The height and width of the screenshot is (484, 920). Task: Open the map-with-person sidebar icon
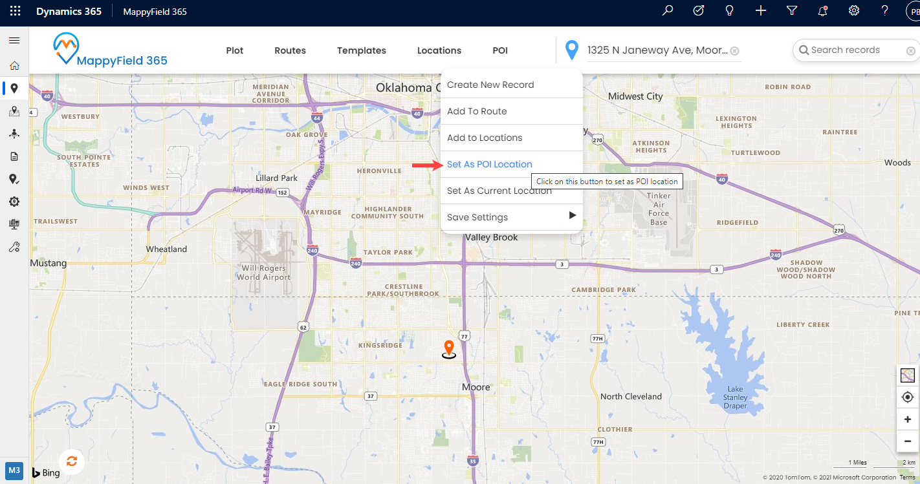(14, 112)
